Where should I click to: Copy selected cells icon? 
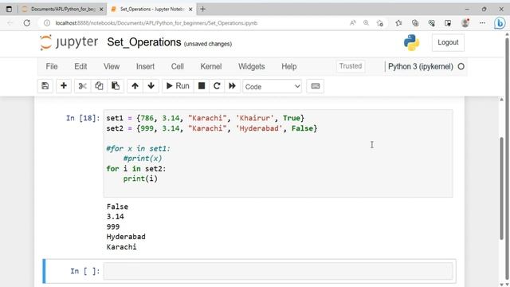[x=99, y=86]
